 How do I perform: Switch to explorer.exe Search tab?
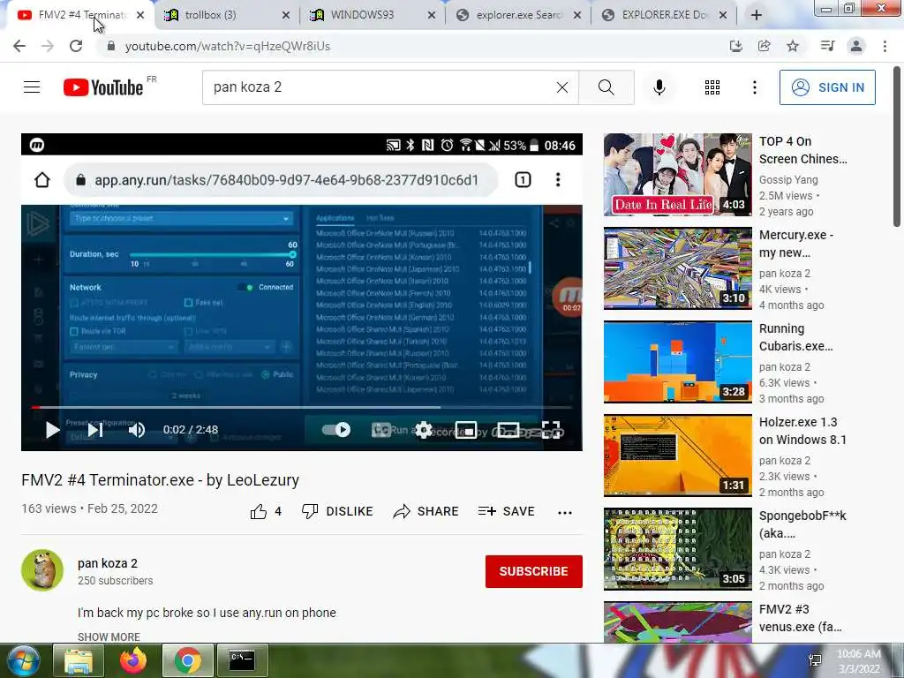(517, 15)
